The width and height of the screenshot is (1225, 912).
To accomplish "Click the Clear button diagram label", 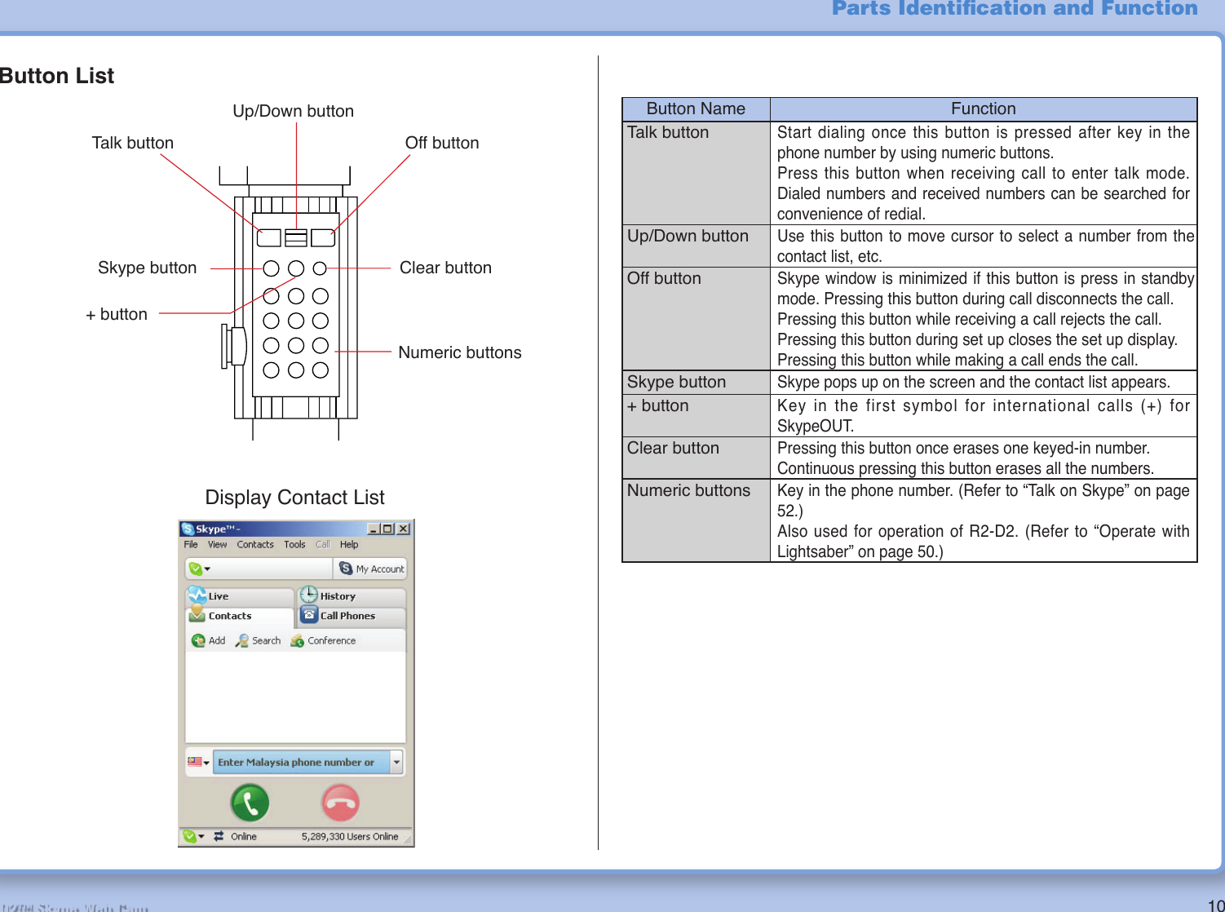I will (x=446, y=268).
